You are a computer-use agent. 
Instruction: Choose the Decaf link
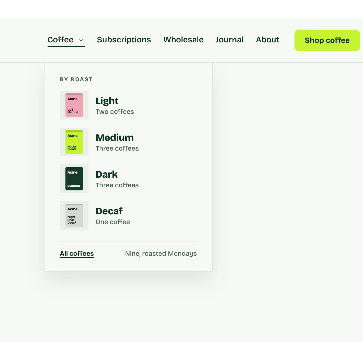(109, 211)
